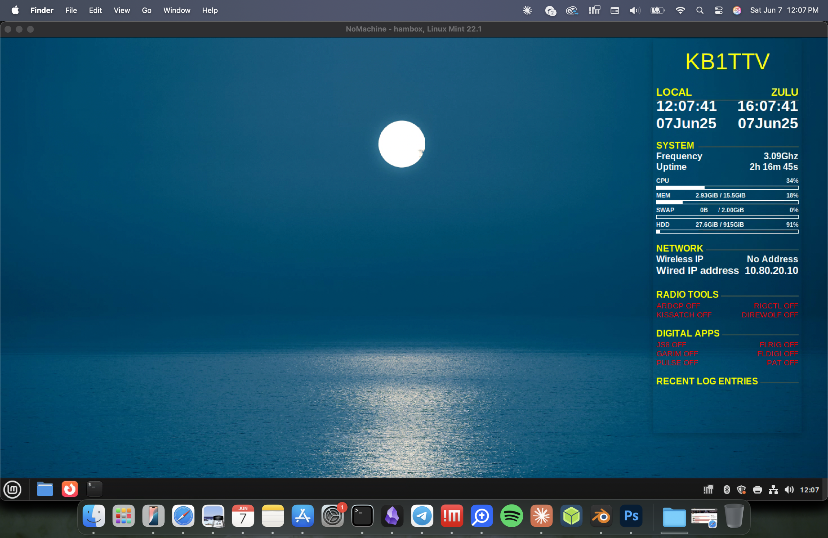Open NoMachine red icon in the Dock

(452, 516)
